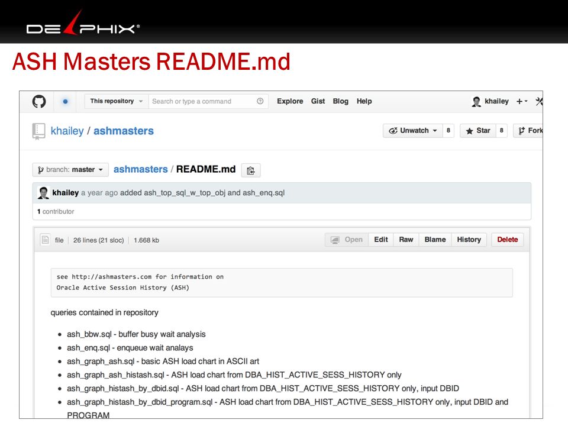The height and width of the screenshot is (426, 568).
Task: Click 'Oracle Active Session History (ASH)' text
Action: pos(123,288)
